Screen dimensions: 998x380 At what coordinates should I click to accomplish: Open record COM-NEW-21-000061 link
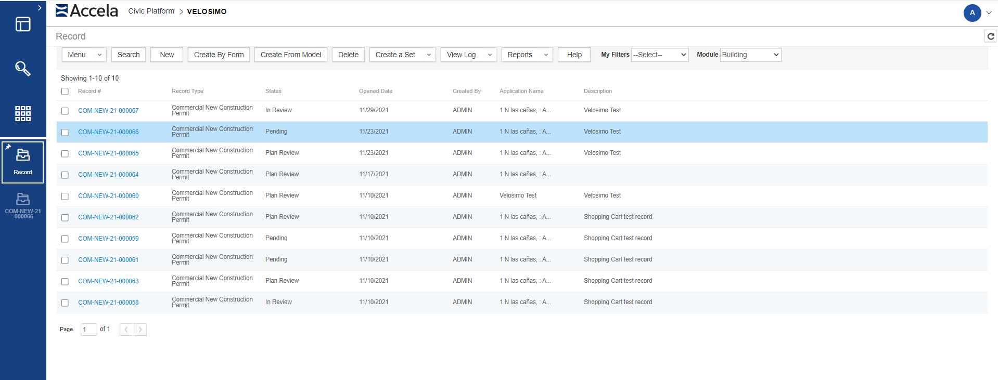point(108,260)
